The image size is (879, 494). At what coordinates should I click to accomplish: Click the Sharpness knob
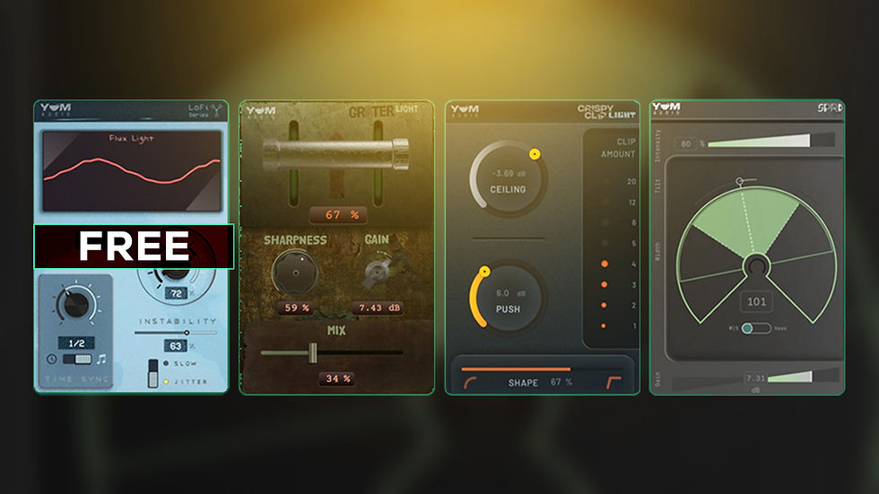295,273
